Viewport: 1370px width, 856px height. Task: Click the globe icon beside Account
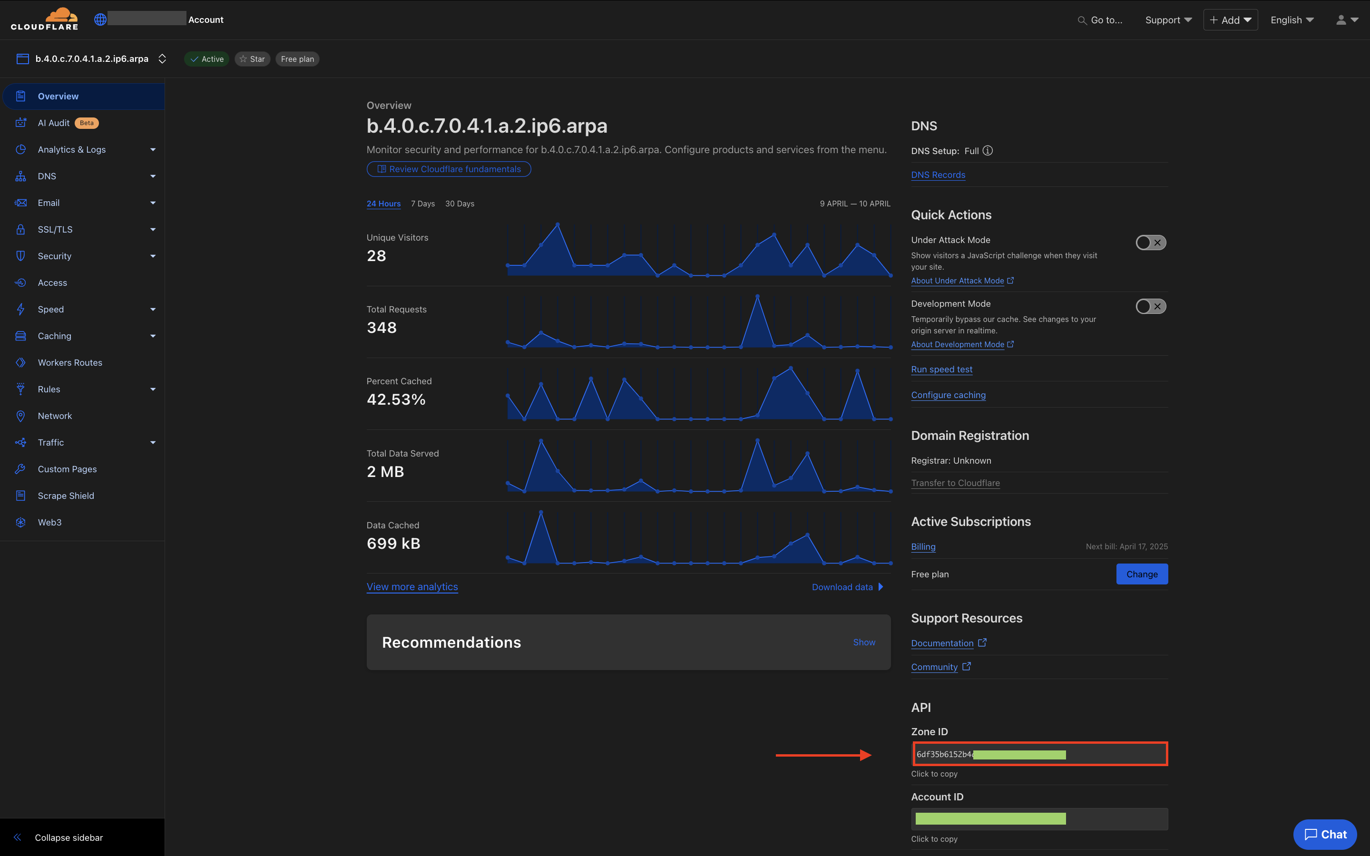(x=100, y=19)
